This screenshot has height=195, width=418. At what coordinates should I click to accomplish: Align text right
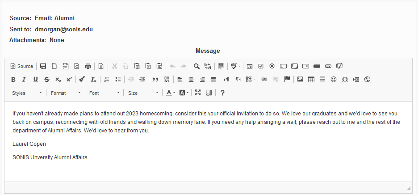(202, 79)
